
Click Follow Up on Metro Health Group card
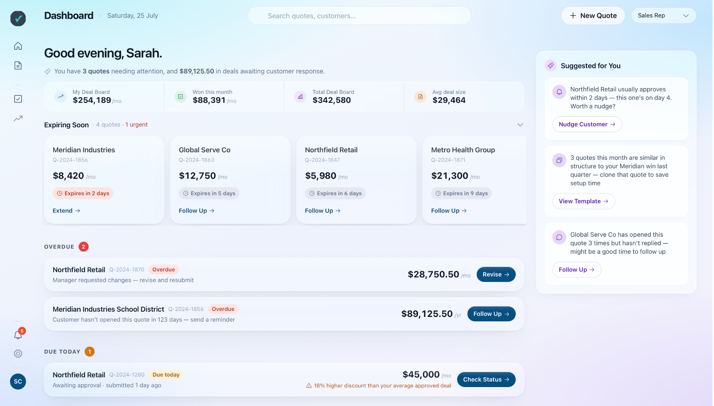[449, 210]
